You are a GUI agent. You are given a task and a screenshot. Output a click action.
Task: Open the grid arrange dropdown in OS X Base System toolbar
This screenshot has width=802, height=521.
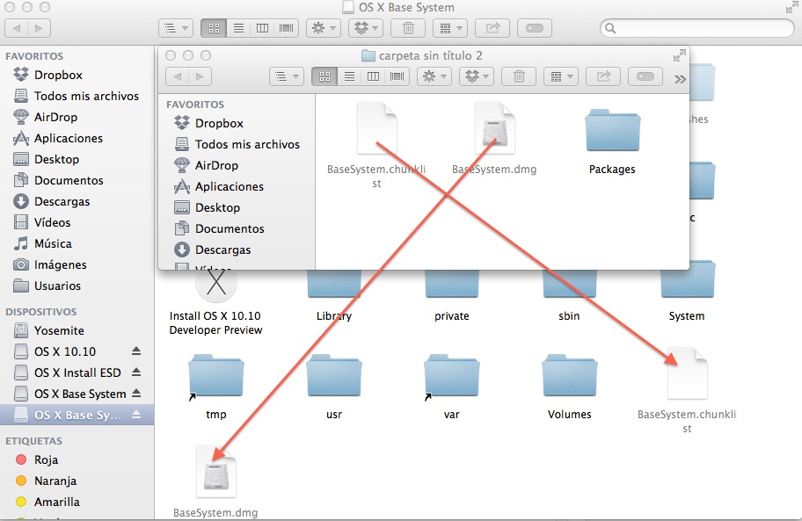pos(450,28)
